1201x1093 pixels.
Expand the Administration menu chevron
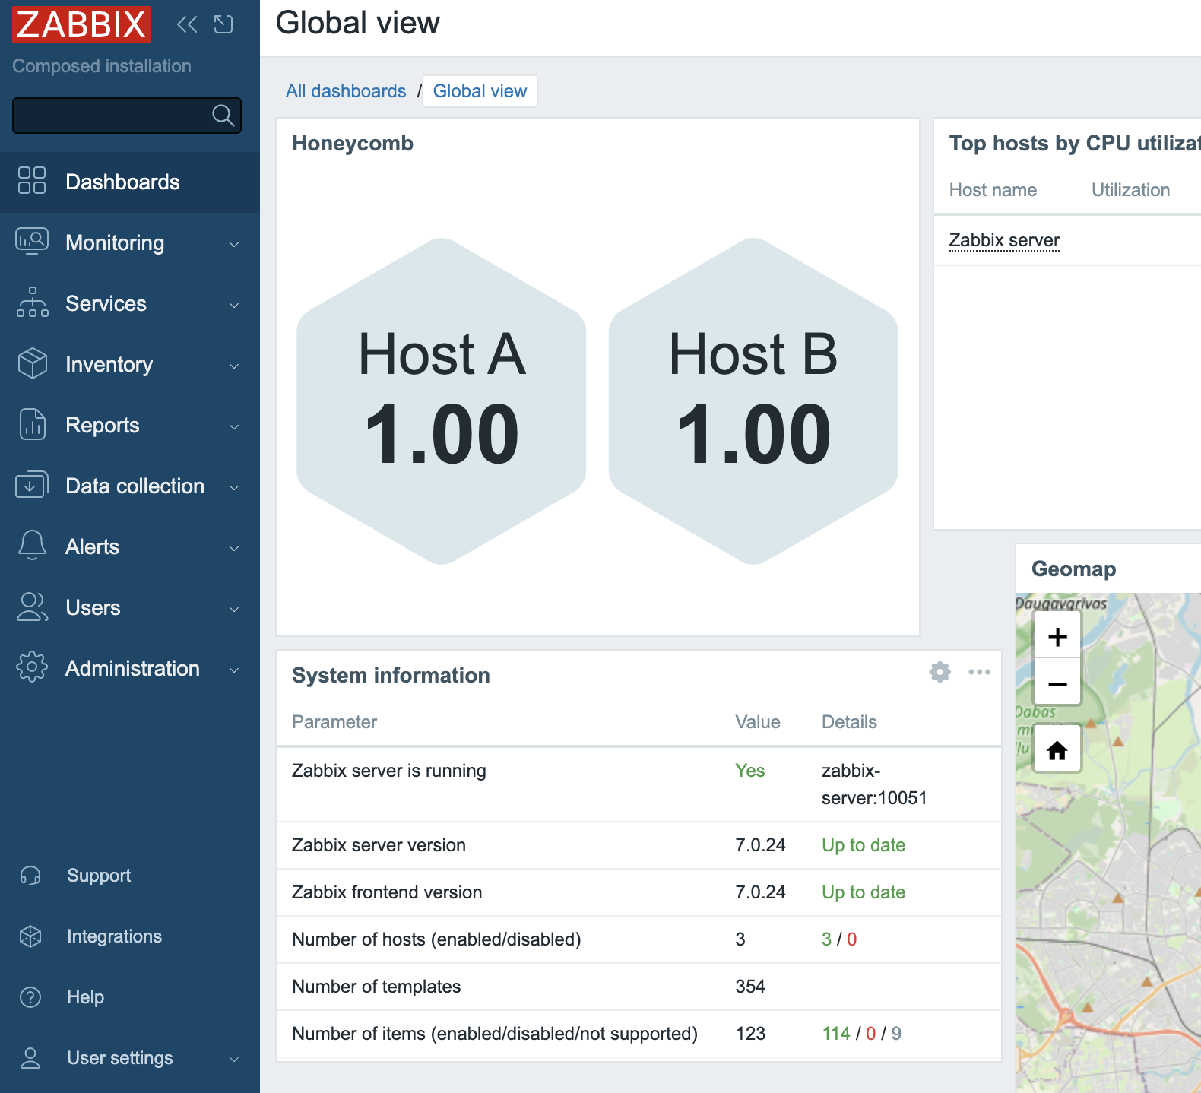[234, 670]
